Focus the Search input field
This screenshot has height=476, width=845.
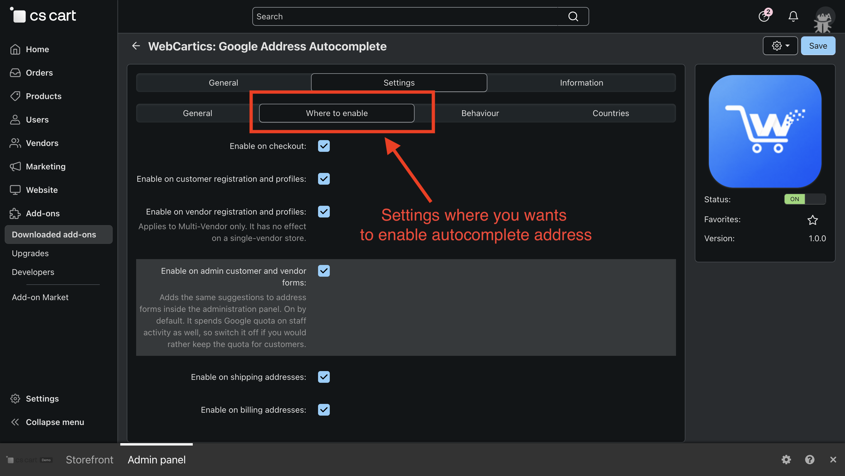point(405,16)
